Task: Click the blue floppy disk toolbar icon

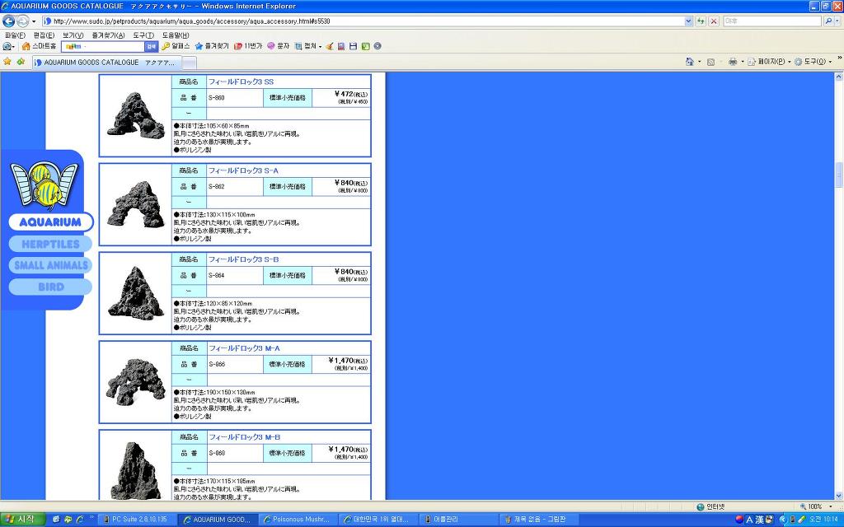Action: pos(353,46)
